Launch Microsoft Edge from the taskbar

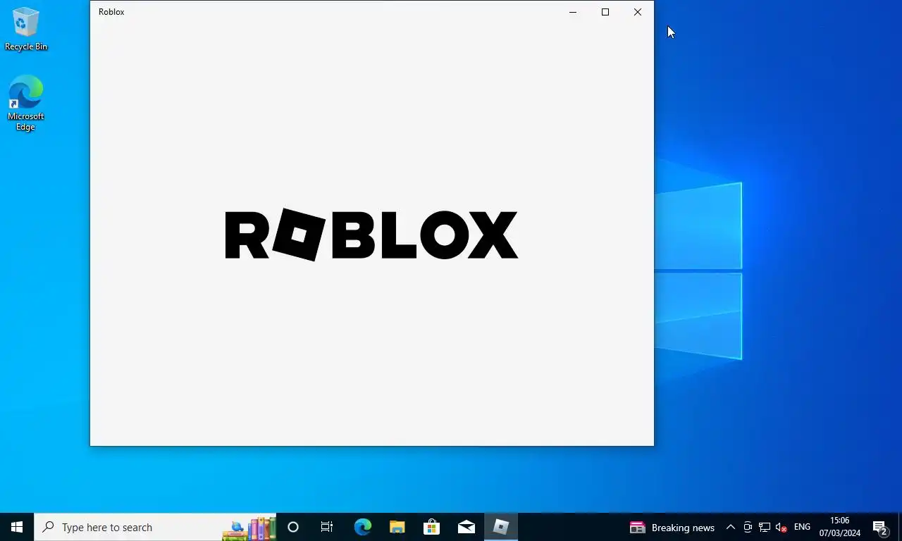[x=362, y=527]
